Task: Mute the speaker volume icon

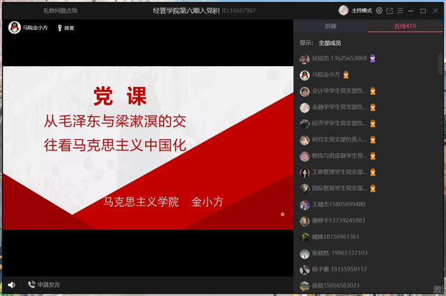Action: point(11,285)
